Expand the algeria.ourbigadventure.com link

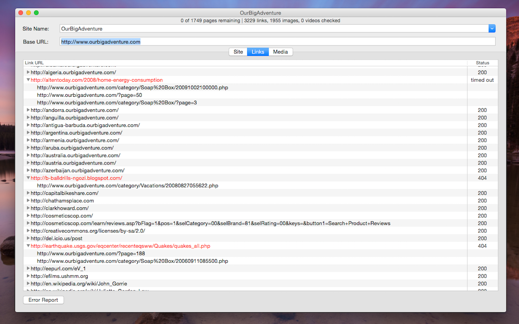(28, 72)
